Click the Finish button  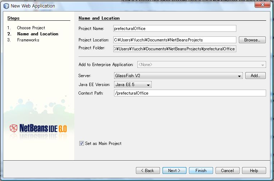click(201, 171)
